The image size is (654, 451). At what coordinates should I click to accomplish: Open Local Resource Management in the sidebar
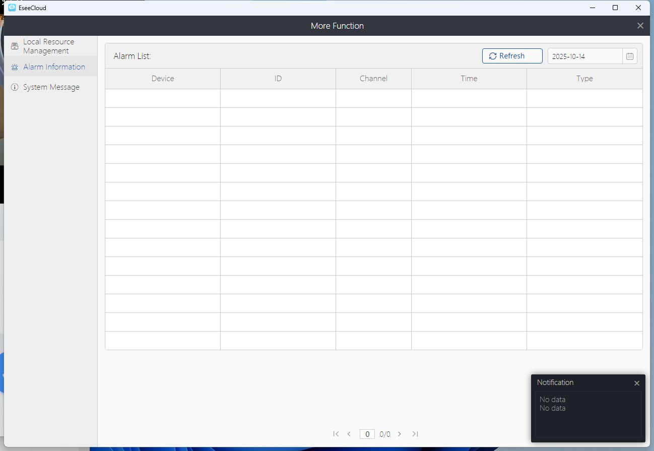pos(48,46)
